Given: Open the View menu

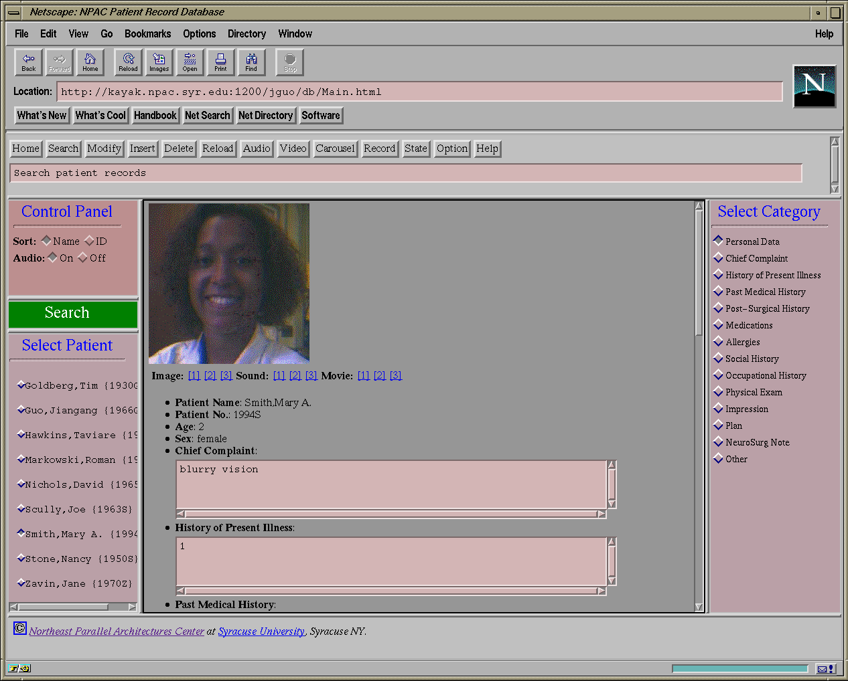Looking at the screenshot, I should (78, 33).
